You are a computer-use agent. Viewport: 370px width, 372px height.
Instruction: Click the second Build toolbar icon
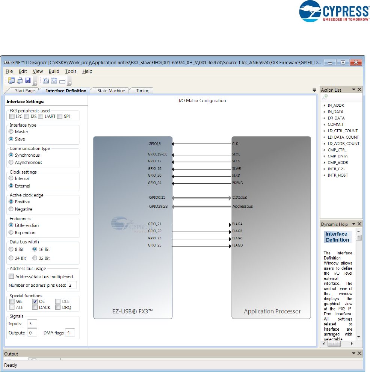pos(54,81)
